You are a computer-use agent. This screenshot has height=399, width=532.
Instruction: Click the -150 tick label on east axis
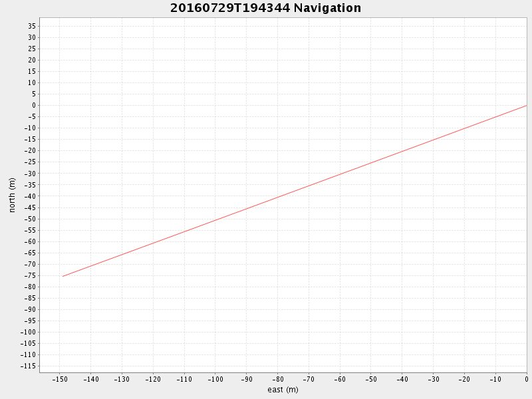pyautogui.click(x=60, y=379)
